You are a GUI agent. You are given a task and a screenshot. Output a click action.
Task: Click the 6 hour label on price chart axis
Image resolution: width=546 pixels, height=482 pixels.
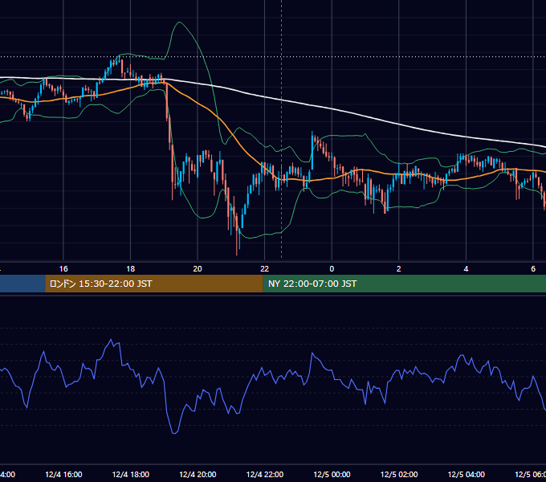(x=533, y=269)
